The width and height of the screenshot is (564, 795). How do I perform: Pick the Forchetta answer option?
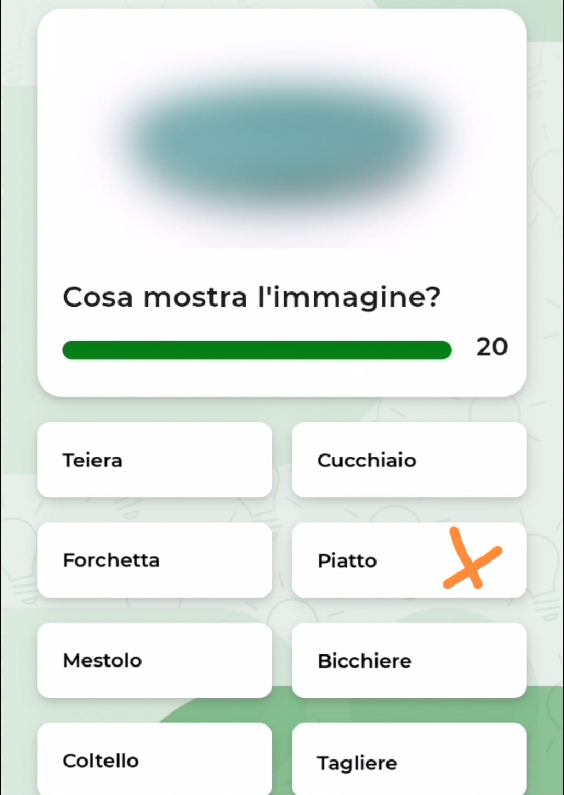pyautogui.click(x=155, y=560)
